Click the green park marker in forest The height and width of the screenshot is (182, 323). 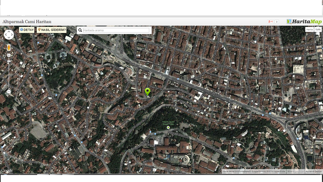pyautogui.click(x=168, y=127)
